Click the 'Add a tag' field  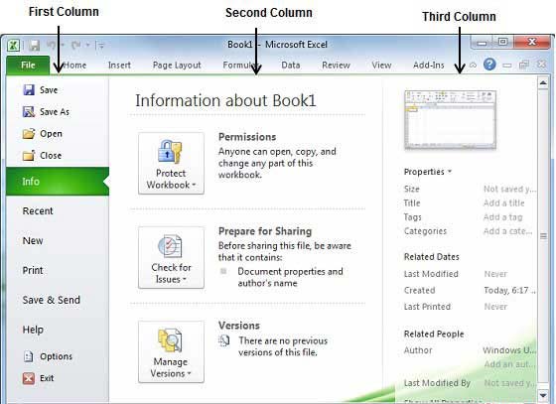(x=502, y=216)
